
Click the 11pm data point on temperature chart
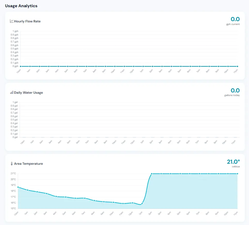237,174
